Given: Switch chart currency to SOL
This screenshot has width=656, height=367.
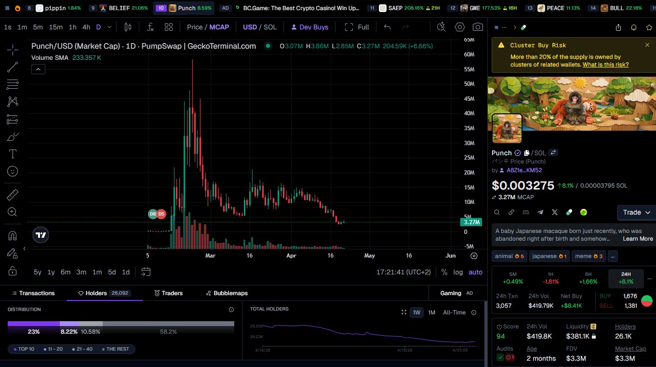Looking at the screenshot, I should 270,27.
